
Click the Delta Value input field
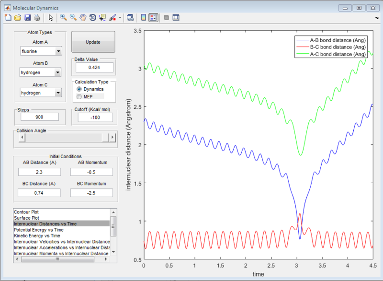pyautogui.click(x=94, y=68)
